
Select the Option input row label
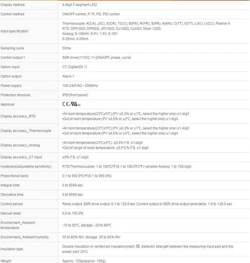click(x=10, y=67)
